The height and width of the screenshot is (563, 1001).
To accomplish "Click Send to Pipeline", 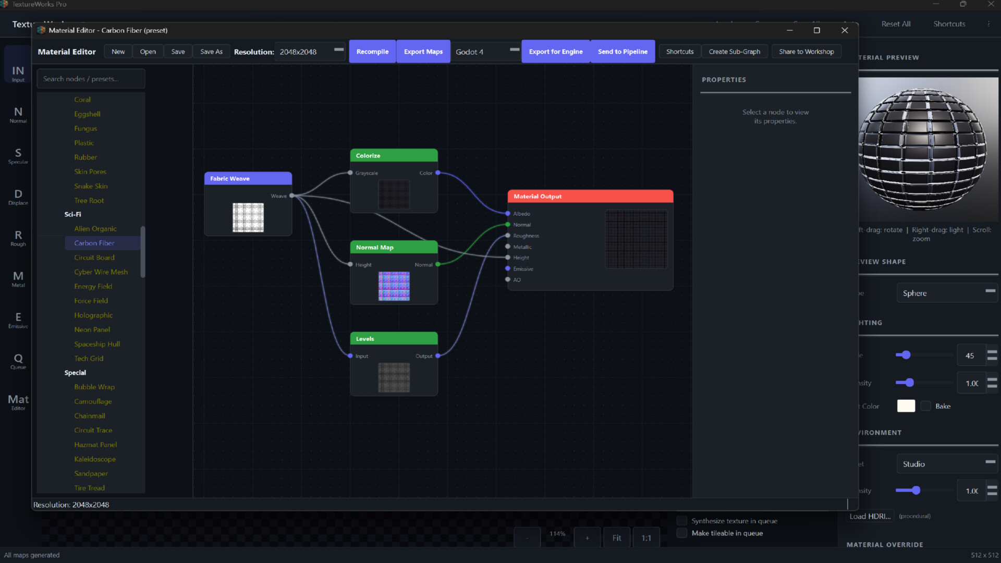I will 622,51.
